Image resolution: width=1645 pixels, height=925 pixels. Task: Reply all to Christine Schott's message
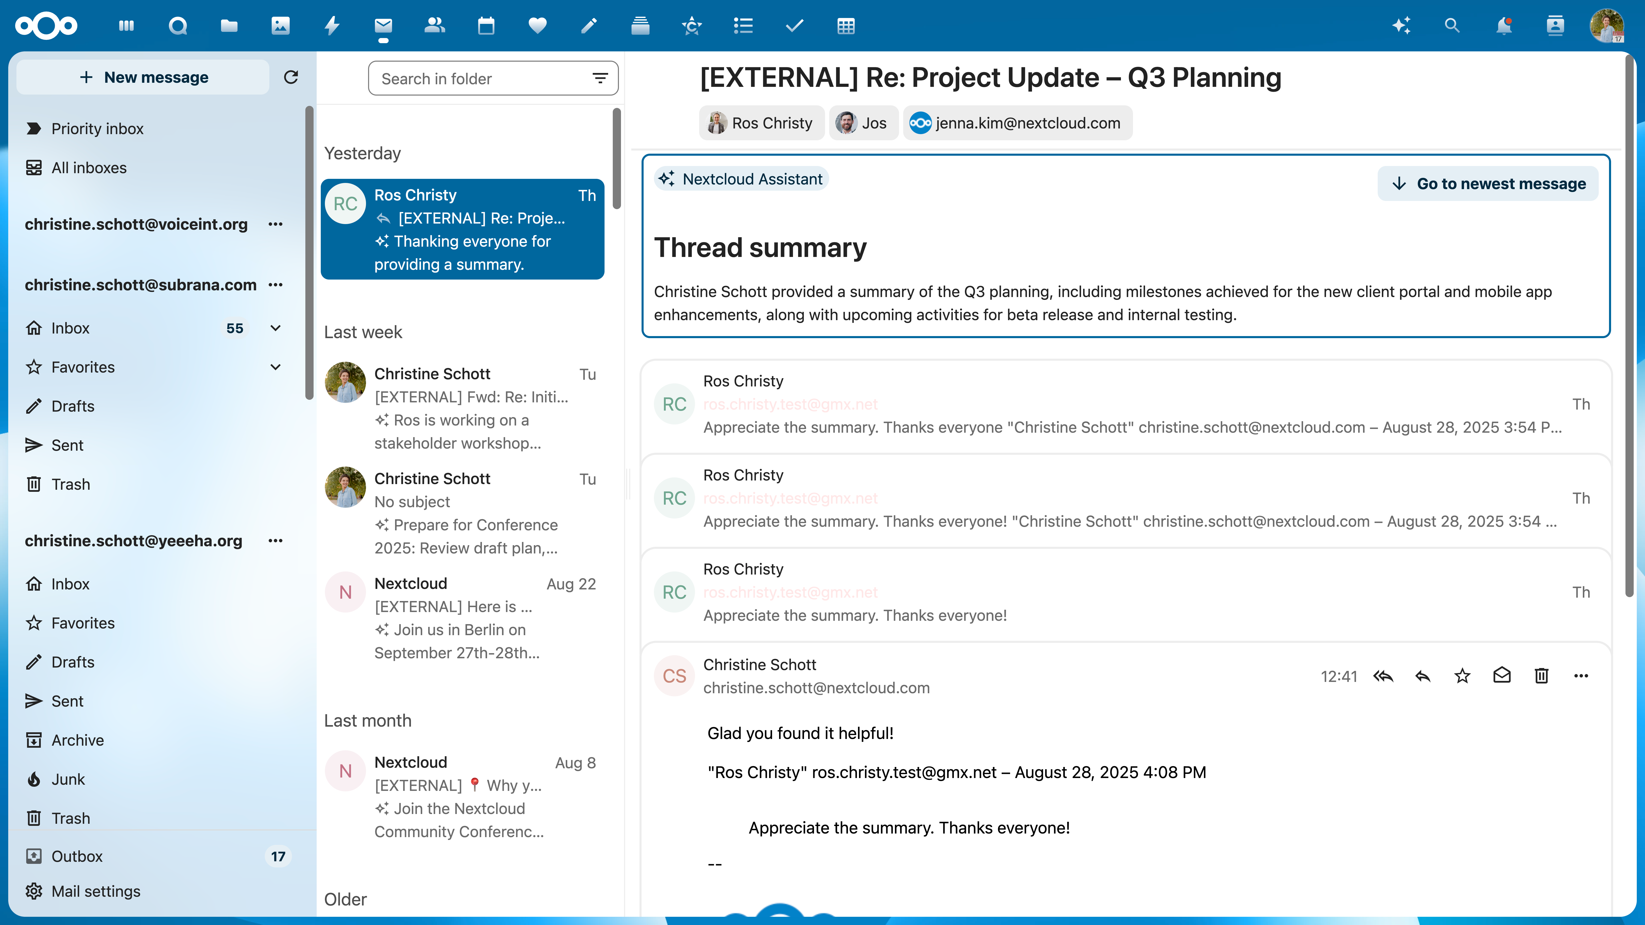[1384, 676]
